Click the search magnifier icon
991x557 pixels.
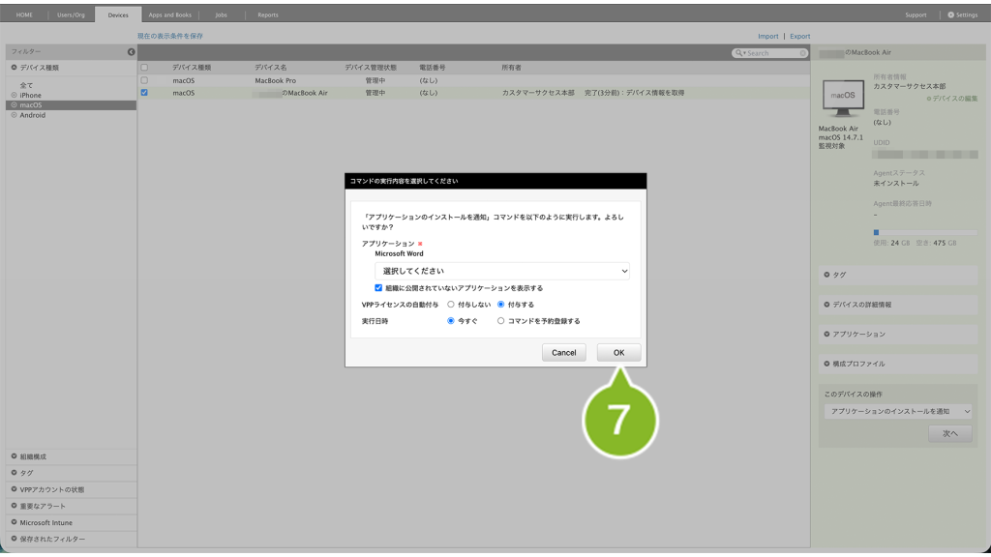point(738,53)
